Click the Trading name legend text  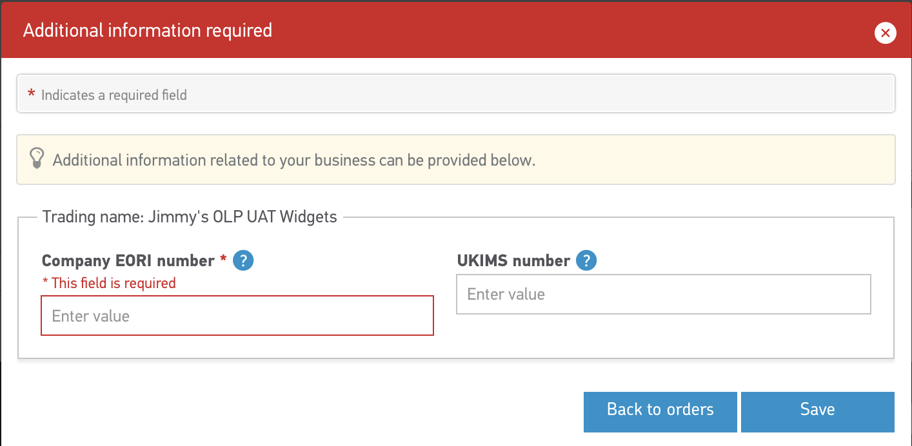pos(190,217)
